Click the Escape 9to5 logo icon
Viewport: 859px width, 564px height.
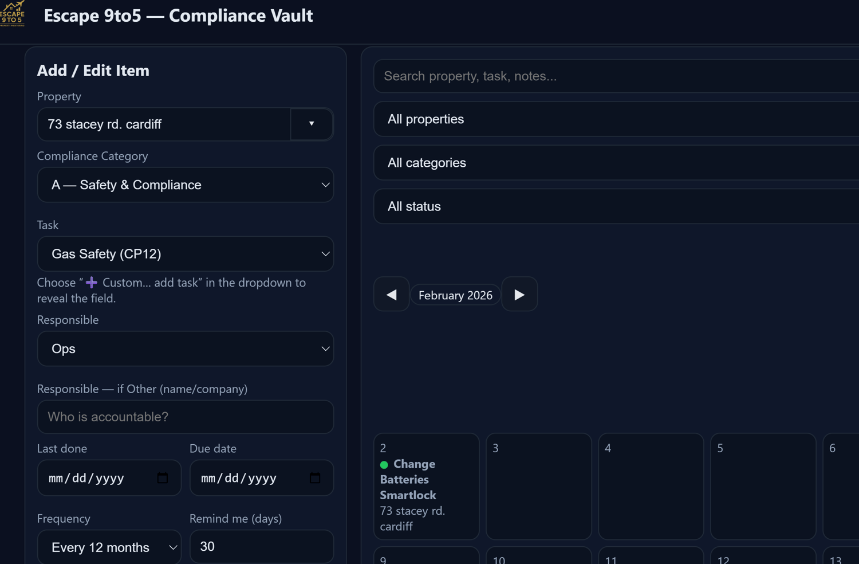pyautogui.click(x=13, y=14)
